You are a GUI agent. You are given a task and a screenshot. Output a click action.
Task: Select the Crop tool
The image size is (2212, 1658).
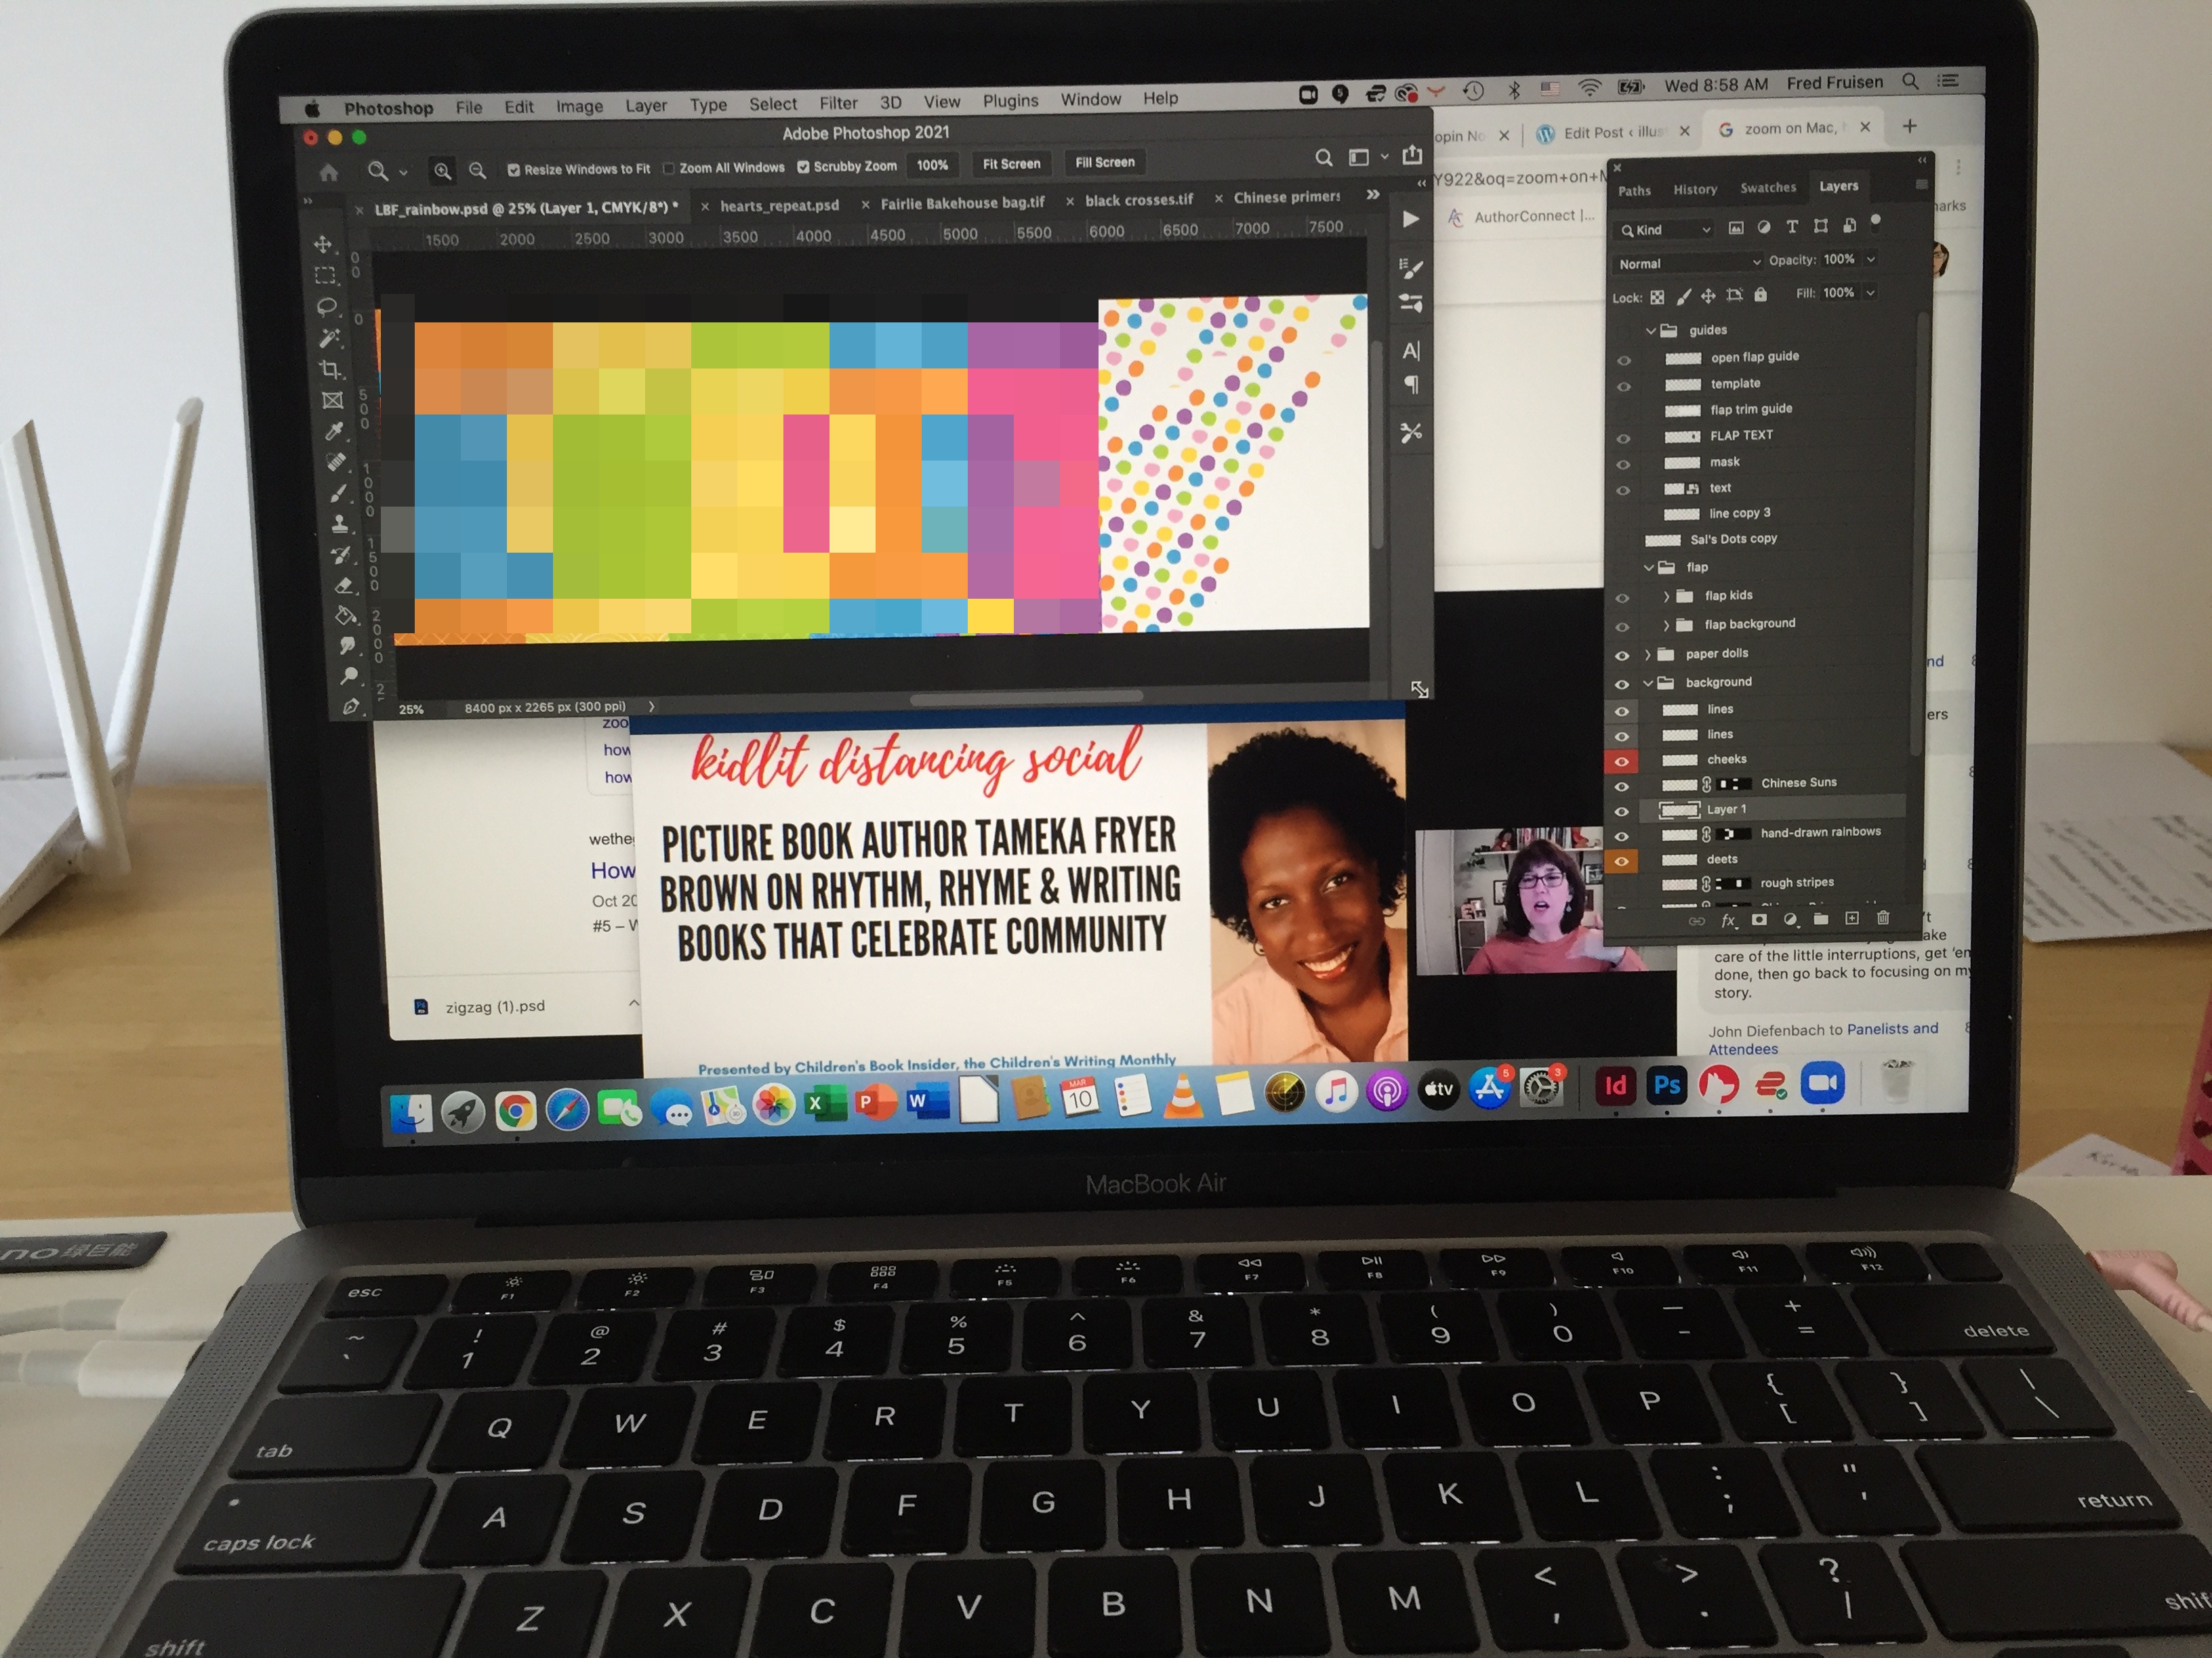(x=330, y=370)
